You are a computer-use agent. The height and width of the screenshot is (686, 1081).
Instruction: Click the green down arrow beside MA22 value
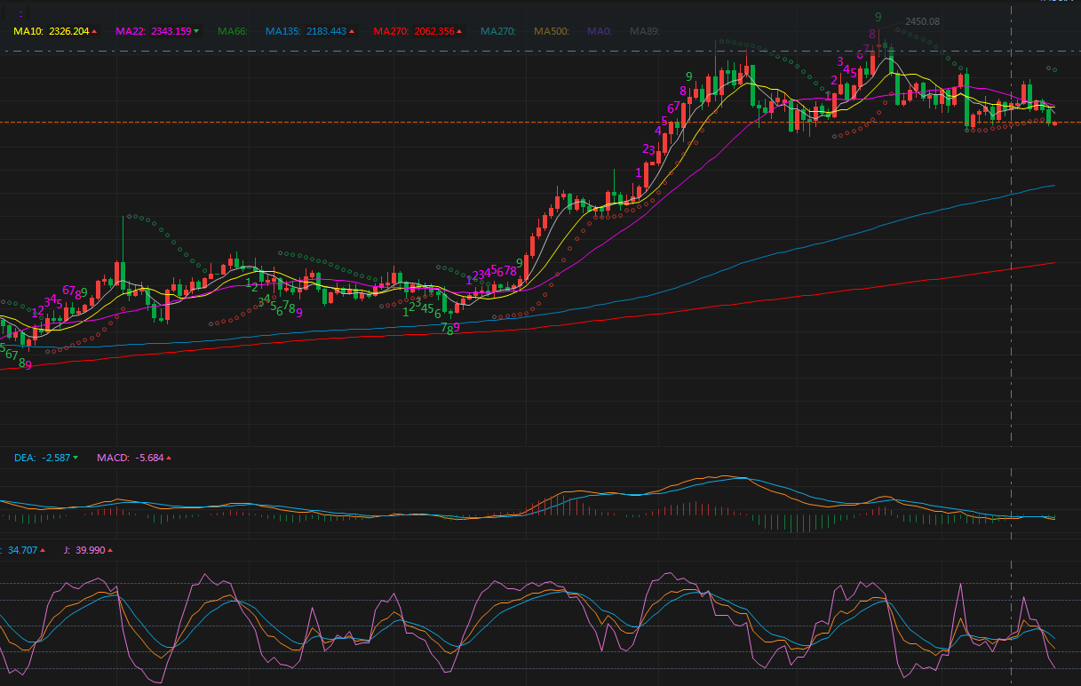[196, 32]
